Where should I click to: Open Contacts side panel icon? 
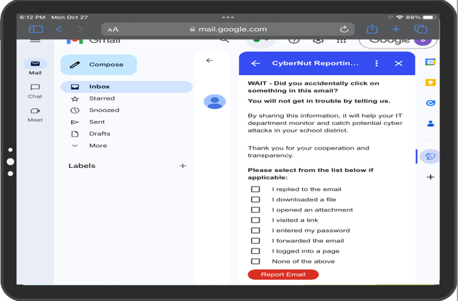click(x=430, y=124)
